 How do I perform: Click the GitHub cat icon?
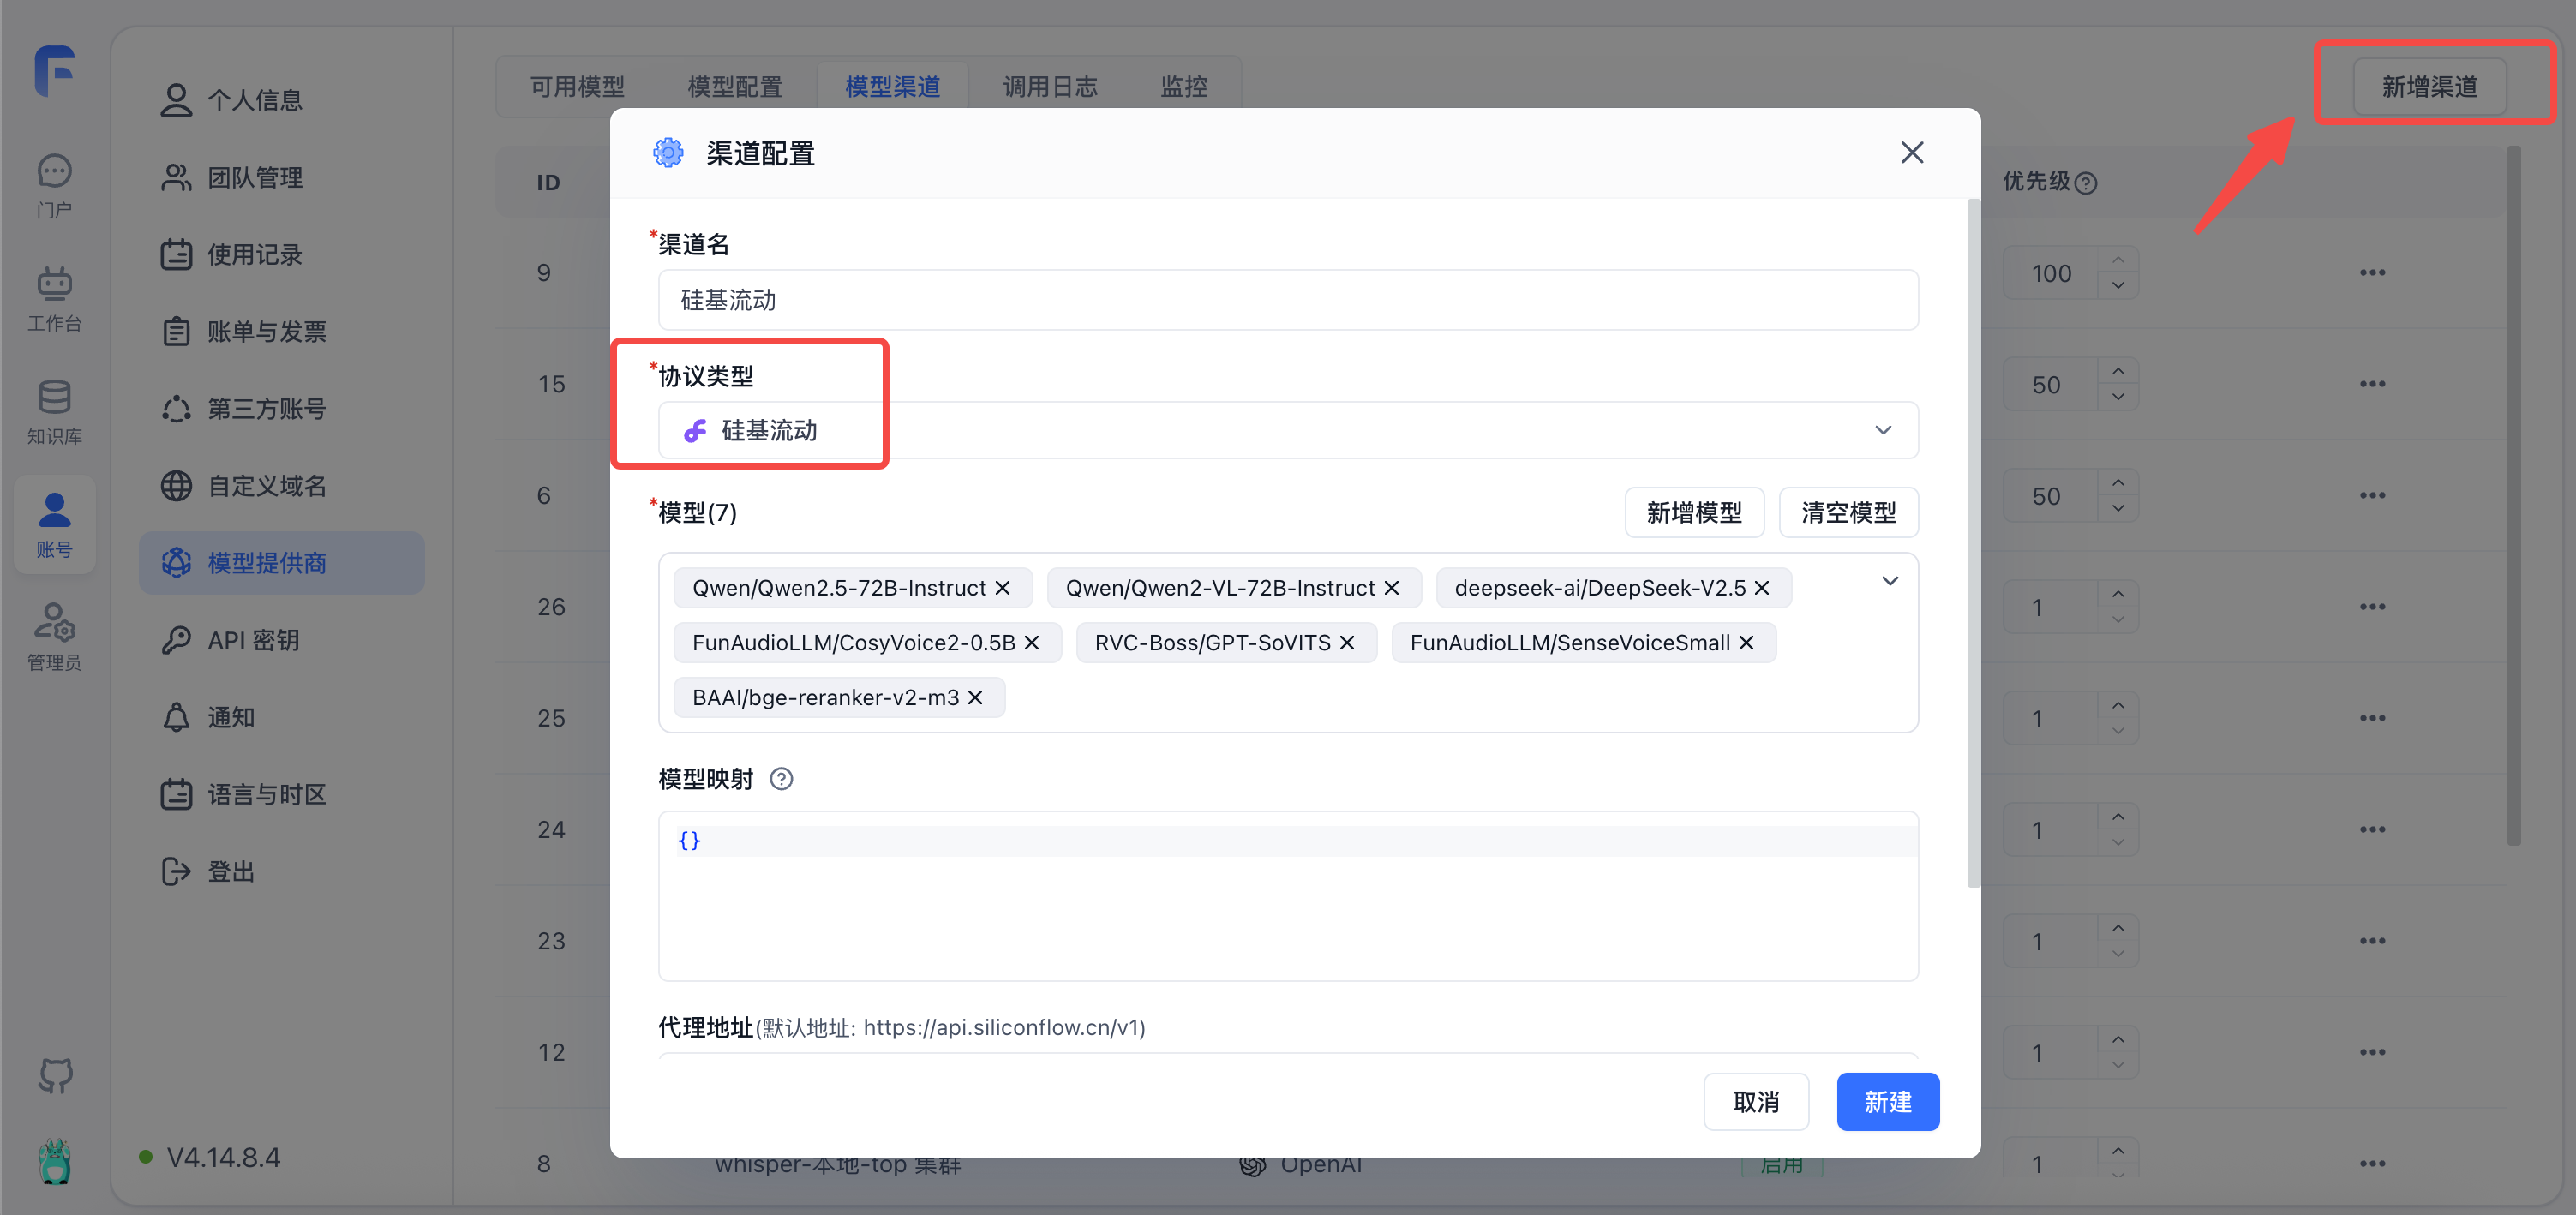tap(55, 1075)
